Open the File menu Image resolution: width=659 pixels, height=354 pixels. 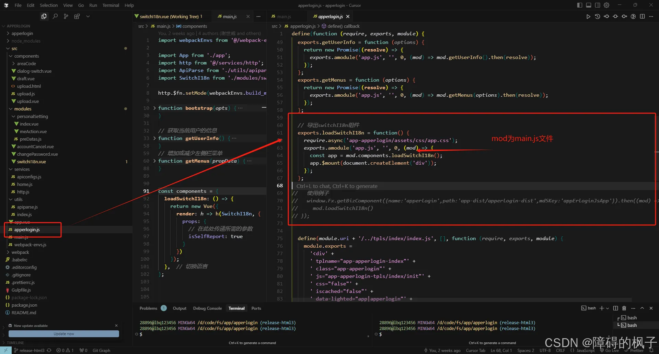pos(18,5)
